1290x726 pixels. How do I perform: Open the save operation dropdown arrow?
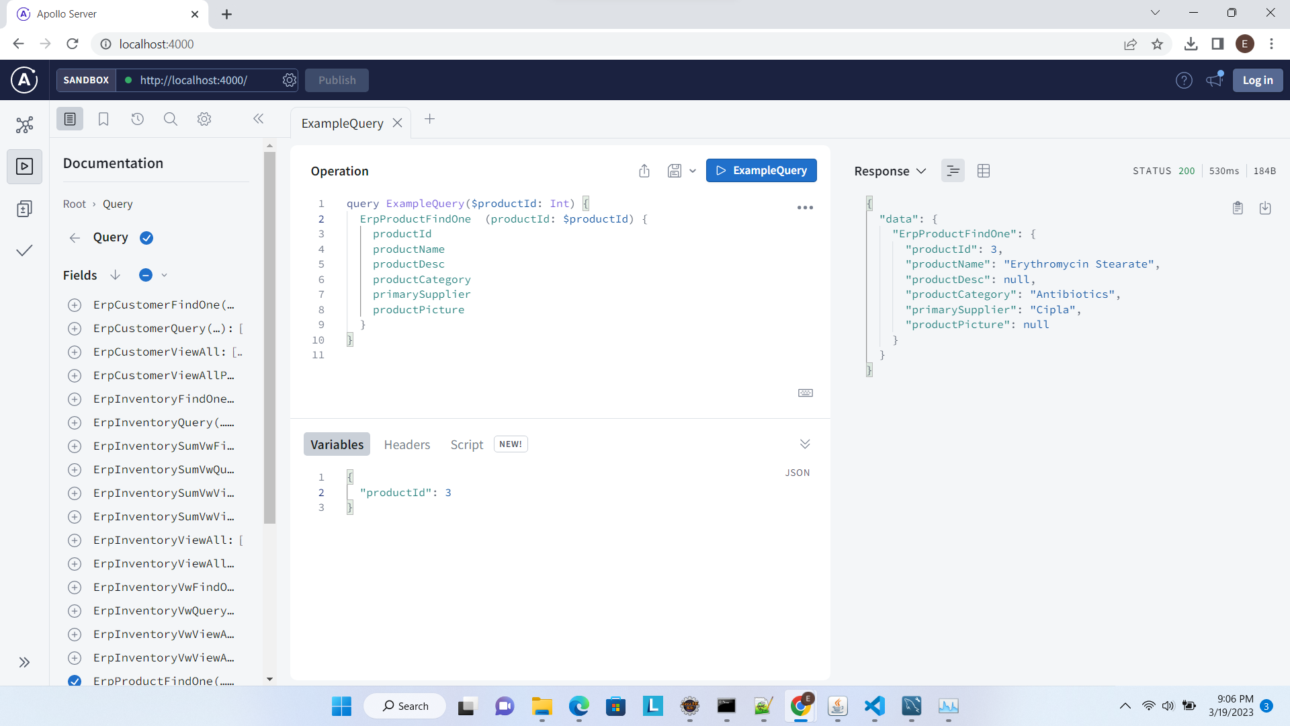(x=693, y=171)
